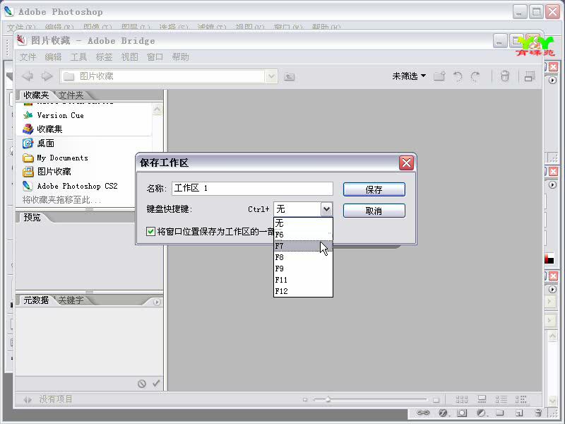Open Bridge 工具 menu
Screen dimensions: 565x424
click(x=78, y=57)
